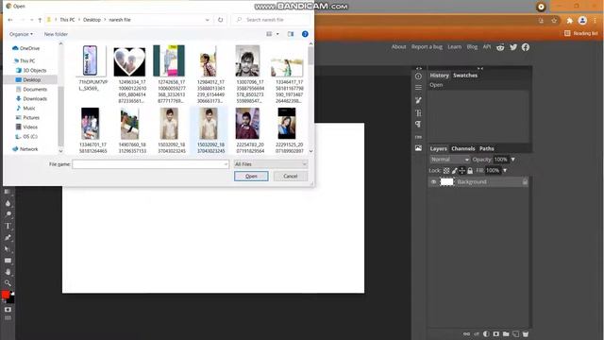Expand the File name dropdown arrow
Viewport: 604px width, 340px height.
tap(226, 164)
